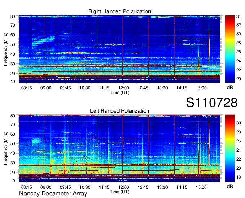
Task: Click 09:45 time tick on Right Handed plot
Action: click(x=65, y=88)
